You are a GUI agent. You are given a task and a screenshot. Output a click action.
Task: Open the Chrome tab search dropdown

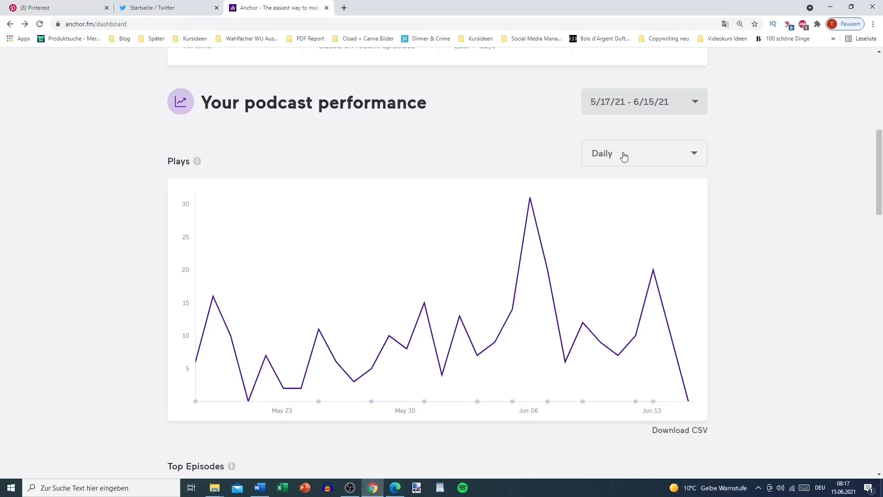click(x=810, y=8)
